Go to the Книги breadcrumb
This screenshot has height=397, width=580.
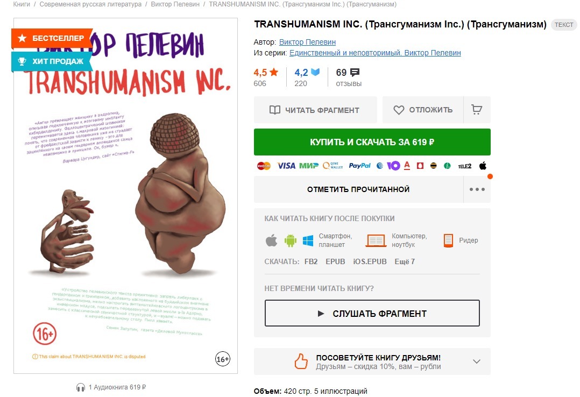(x=22, y=4)
